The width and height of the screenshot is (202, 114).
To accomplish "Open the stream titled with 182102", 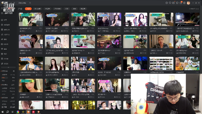I will point(109,66).
